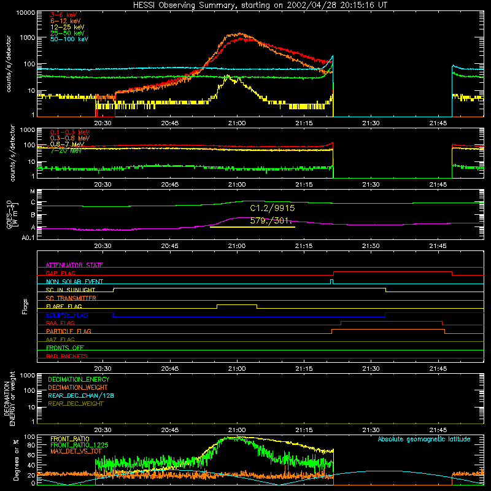Select the ECLIPSE_FLAG label
Image resolution: width=491 pixels, height=491 pixels.
click(x=67, y=315)
